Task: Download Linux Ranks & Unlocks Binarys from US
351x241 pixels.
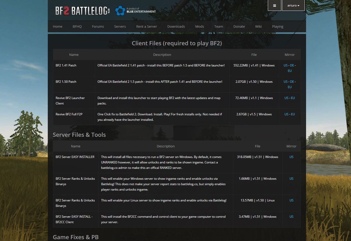Action: (x=291, y=200)
